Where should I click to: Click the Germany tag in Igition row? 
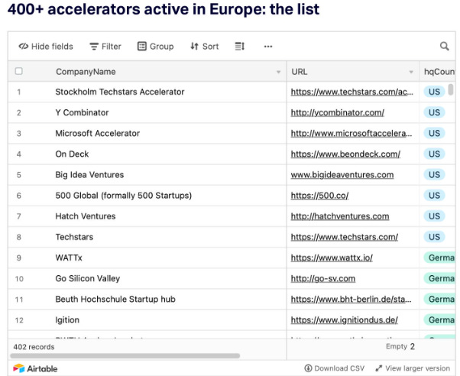[x=439, y=320]
